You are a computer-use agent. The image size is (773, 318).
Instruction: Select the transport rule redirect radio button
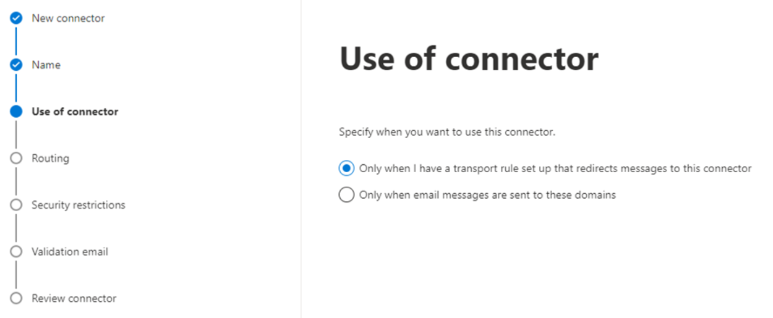point(347,168)
